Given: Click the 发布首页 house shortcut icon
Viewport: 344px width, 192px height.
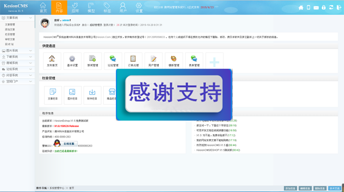Looking at the screenshot, I should [x=52, y=61].
